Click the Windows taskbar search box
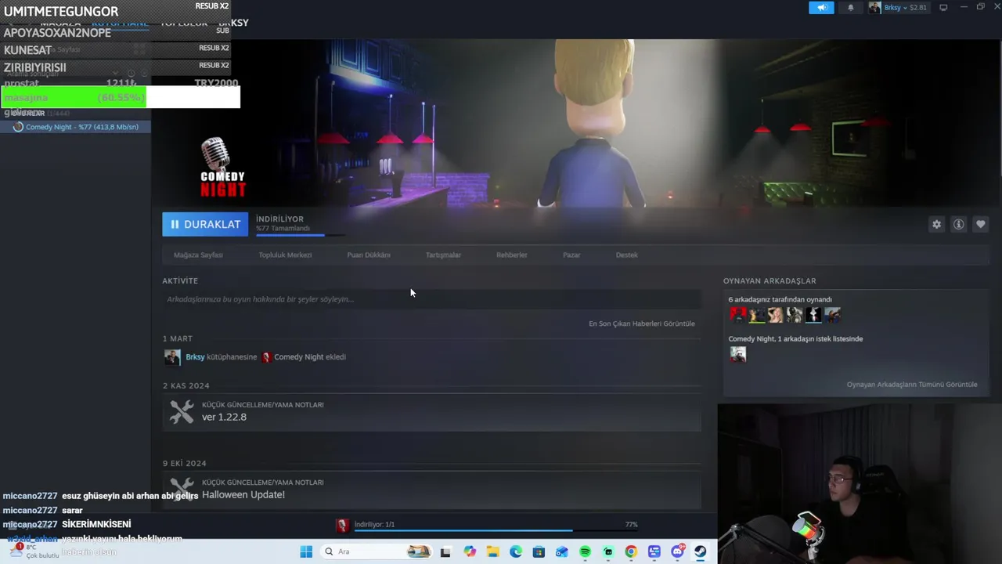1002x564 pixels. coord(377,551)
